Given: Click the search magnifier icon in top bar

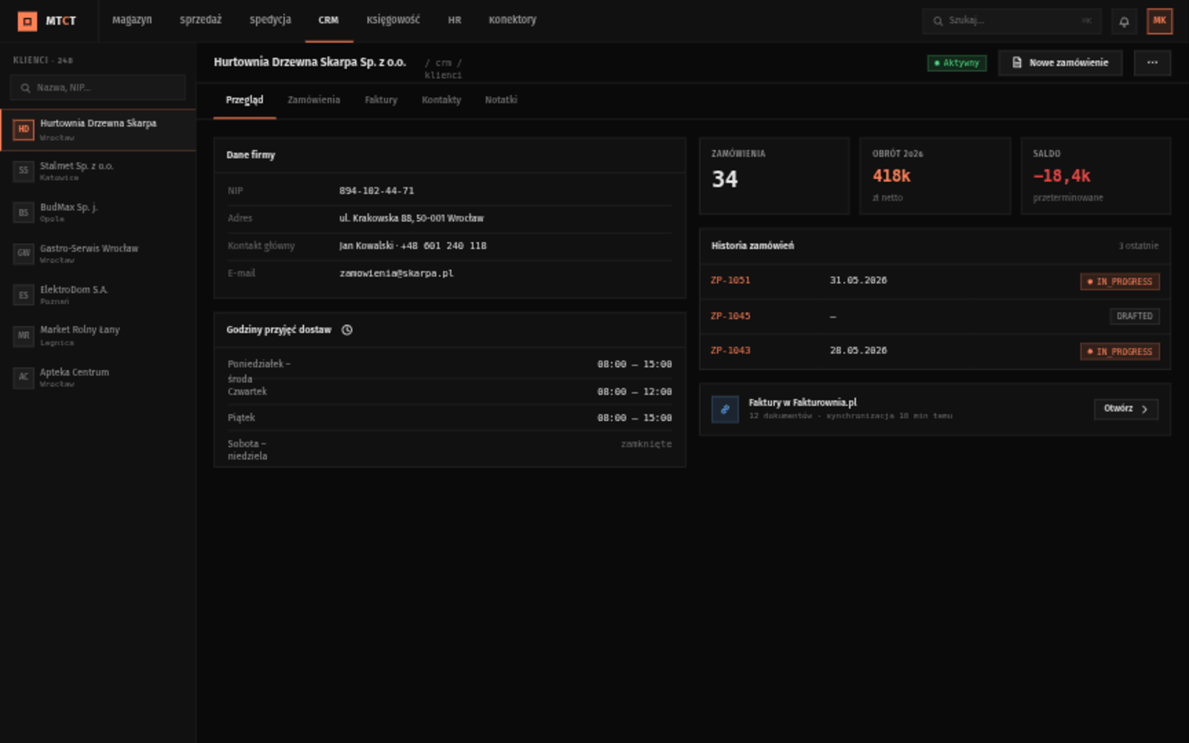Looking at the screenshot, I should (x=938, y=21).
